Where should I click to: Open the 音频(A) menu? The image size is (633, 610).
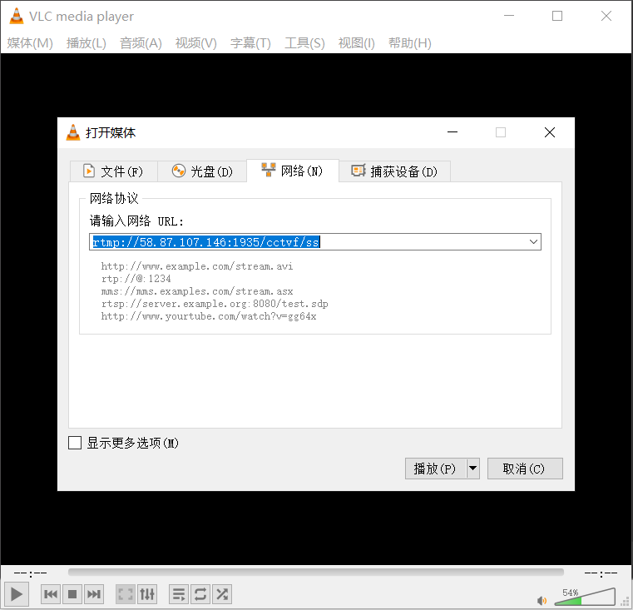pos(141,42)
